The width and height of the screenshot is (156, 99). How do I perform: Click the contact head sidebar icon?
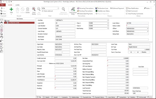pos(2,23)
